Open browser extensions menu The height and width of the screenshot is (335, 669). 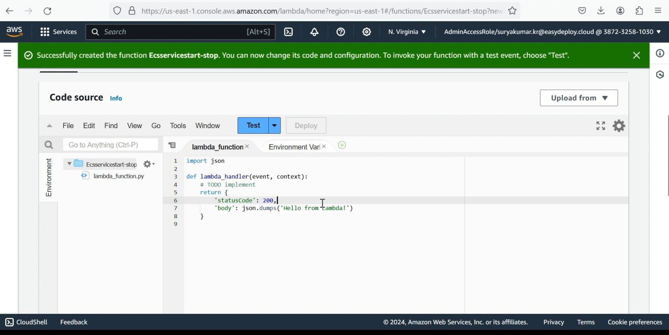point(639,11)
